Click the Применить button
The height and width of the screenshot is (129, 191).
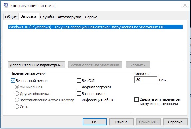click(148, 122)
